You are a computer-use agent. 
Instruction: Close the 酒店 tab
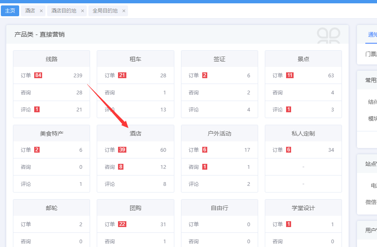click(41, 11)
